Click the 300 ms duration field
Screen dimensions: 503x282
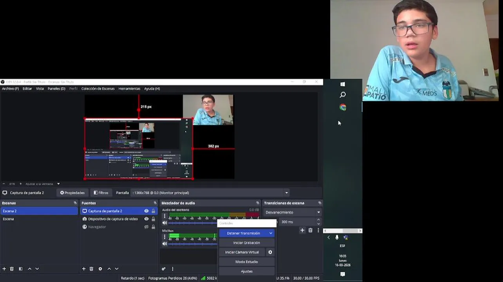click(x=297, y=222)
